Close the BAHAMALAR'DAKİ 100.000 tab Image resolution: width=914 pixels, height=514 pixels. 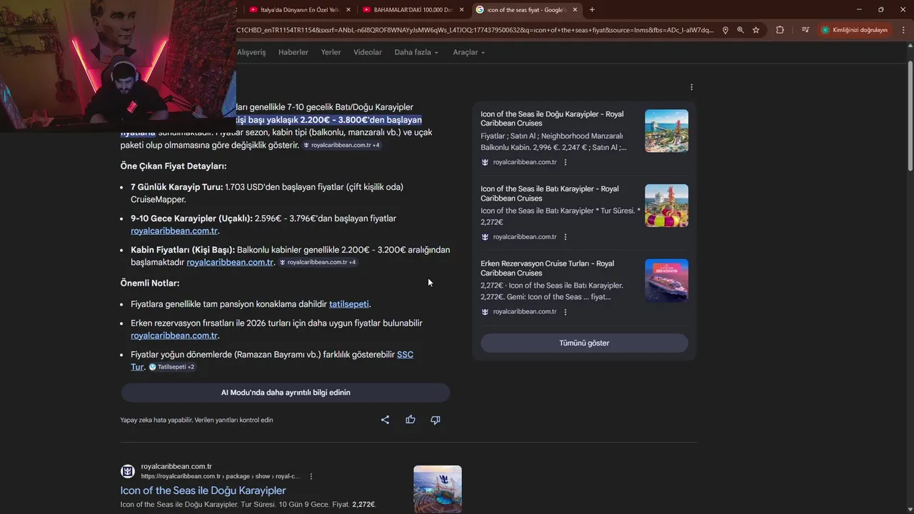[461, 9]
